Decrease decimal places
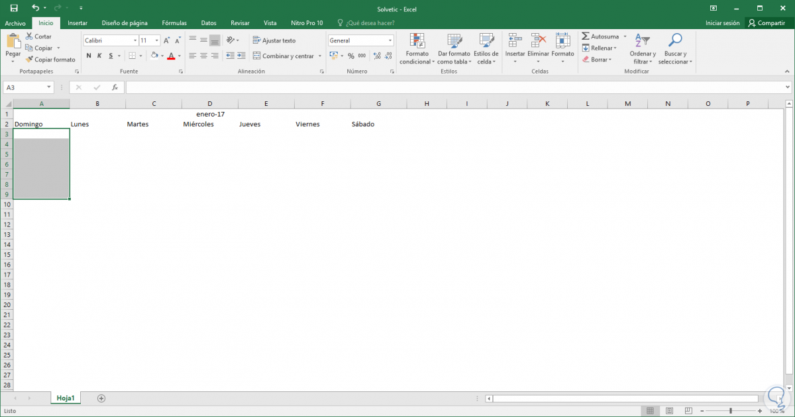This screenshot has height=417, width=795. click(x=387, y=56)
